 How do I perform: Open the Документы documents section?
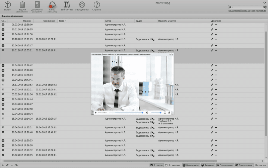click(37, 5)
